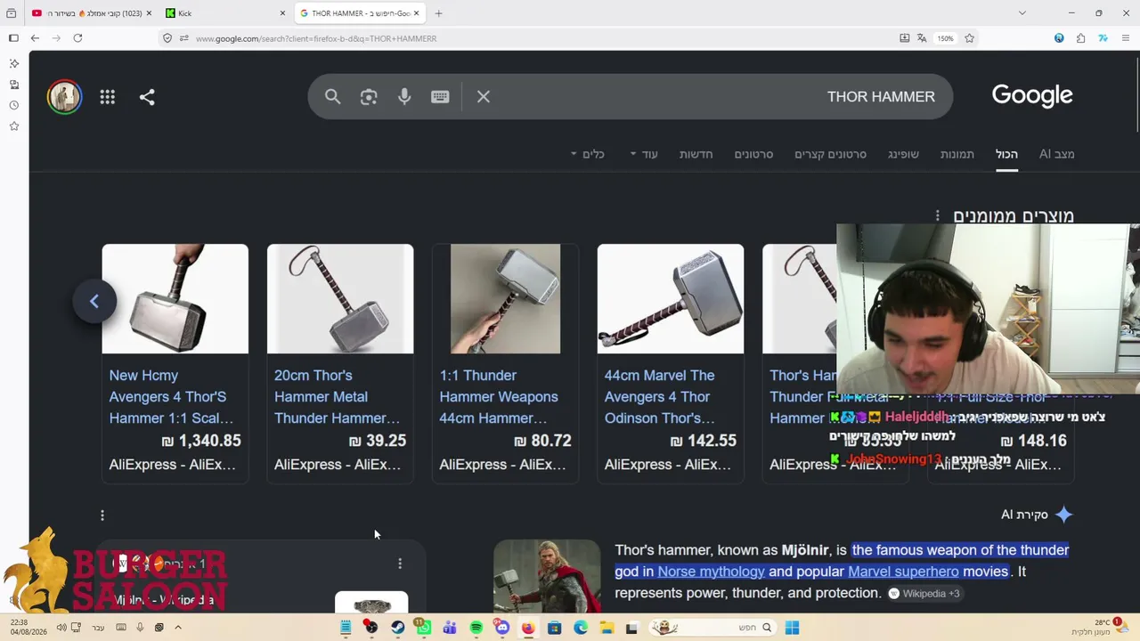Open sponsored products options menu

click(937, 215)
